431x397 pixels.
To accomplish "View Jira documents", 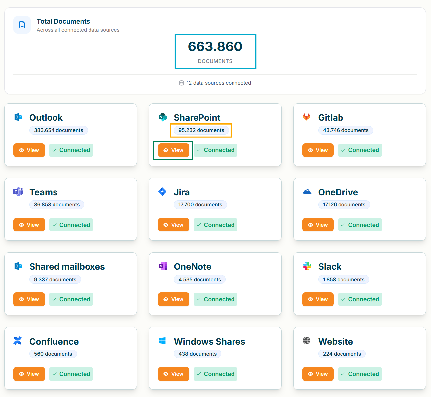I will point(173,225).
